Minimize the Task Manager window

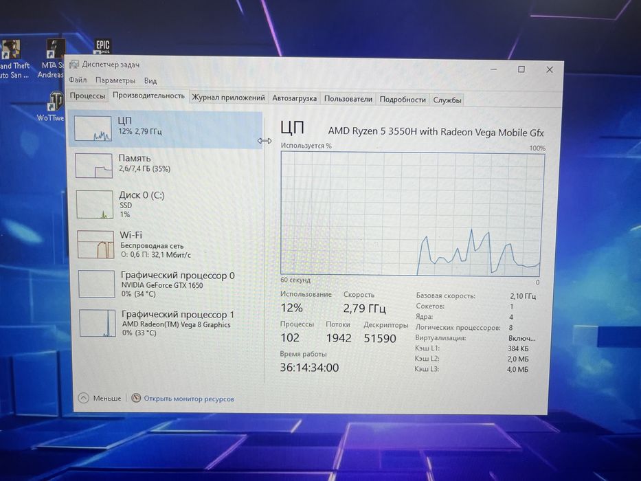(494, 69)
